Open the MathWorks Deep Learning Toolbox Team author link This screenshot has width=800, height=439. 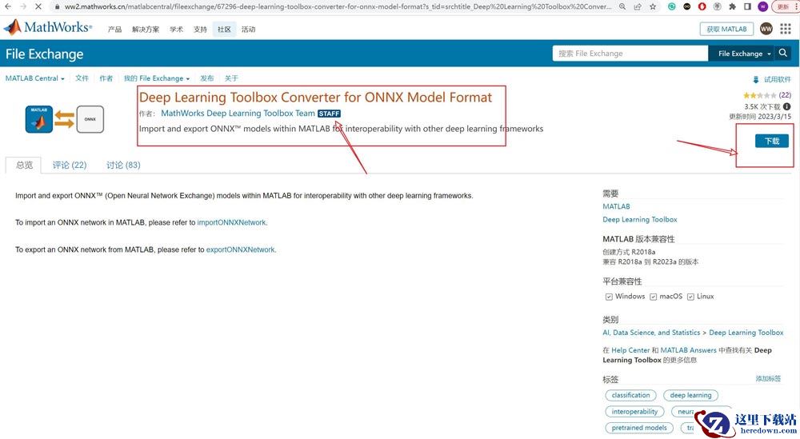pyautogui.click(x=238, y=114)
